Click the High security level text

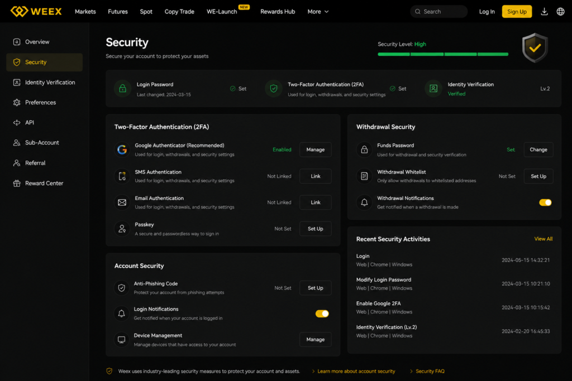tap(420, 44)
